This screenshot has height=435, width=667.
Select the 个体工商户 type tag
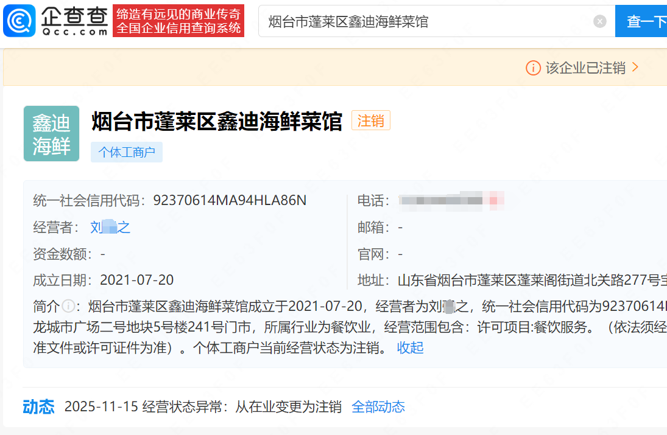tap(127, 152)
